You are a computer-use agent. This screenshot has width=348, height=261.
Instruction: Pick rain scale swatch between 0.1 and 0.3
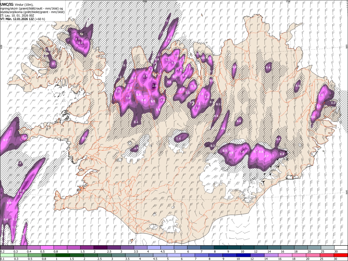pyautogui.click(x=7, y=255)
